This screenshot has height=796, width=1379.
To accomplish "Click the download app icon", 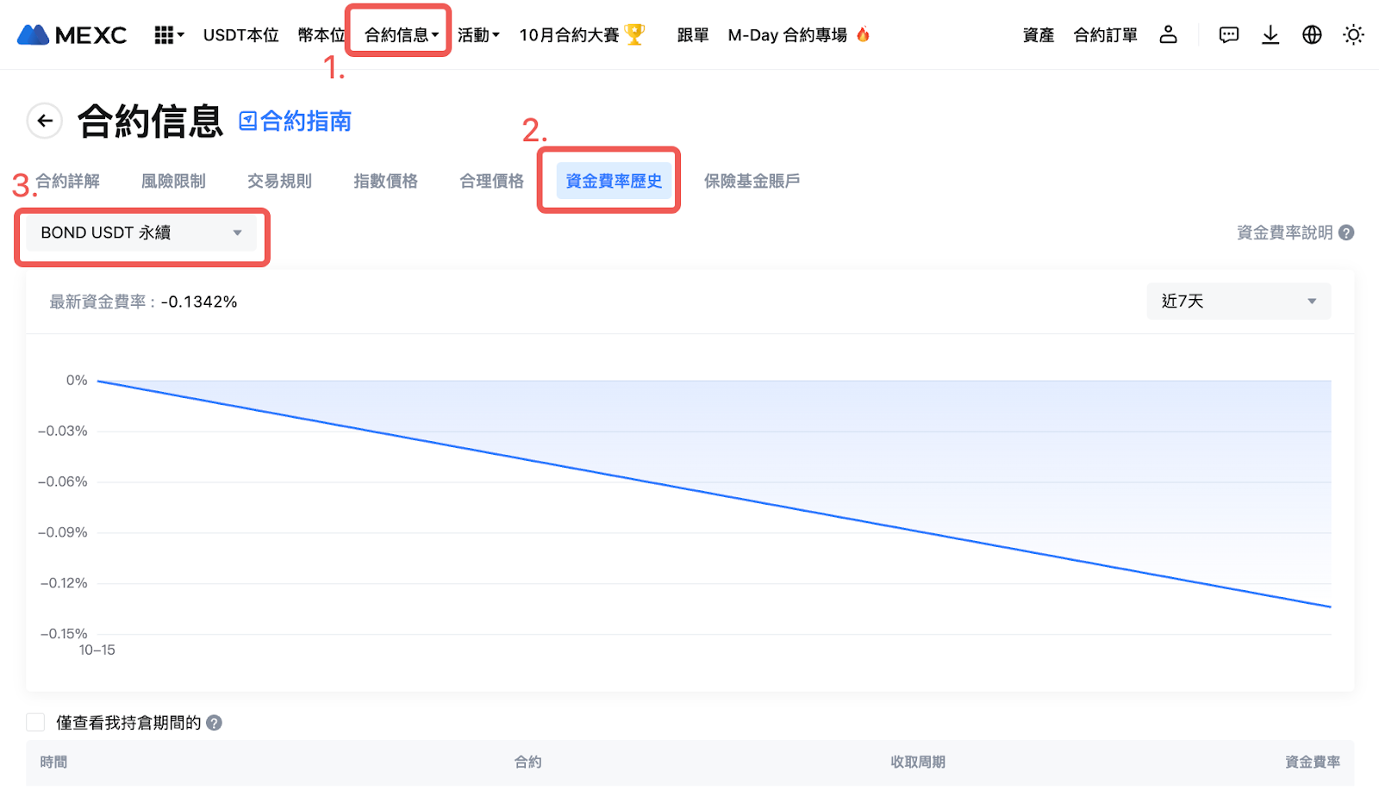I will click(1270, 34).
